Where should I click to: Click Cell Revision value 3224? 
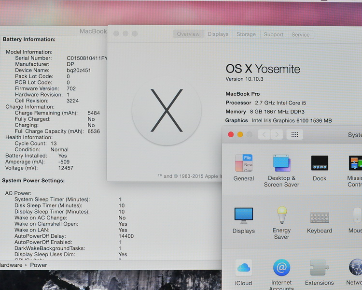pyautogui.click(x=72, y=101)
